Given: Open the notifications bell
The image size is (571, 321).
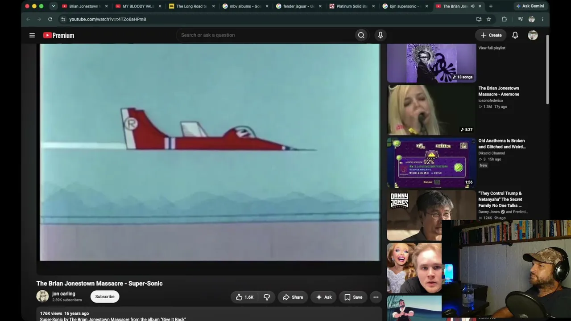Looking at the screenshot, I should click(515, 35).
